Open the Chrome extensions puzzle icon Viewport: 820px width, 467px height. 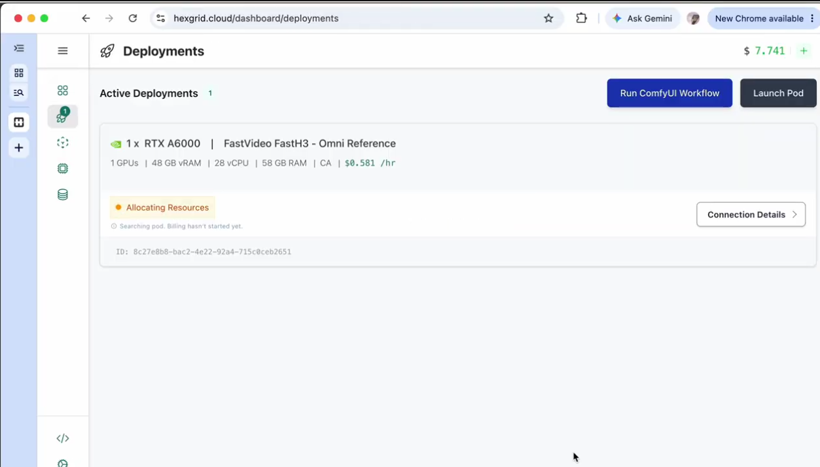click(581, 18)
